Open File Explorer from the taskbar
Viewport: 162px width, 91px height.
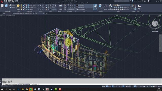click(x=23, y=89)
